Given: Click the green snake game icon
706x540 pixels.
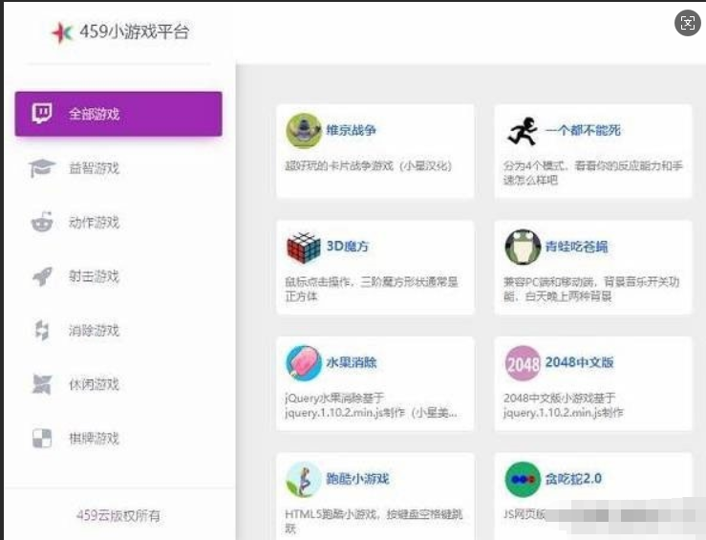Looking at the screenshot, I should click(523, 480).
